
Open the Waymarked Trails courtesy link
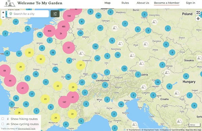tap(27, 129)
